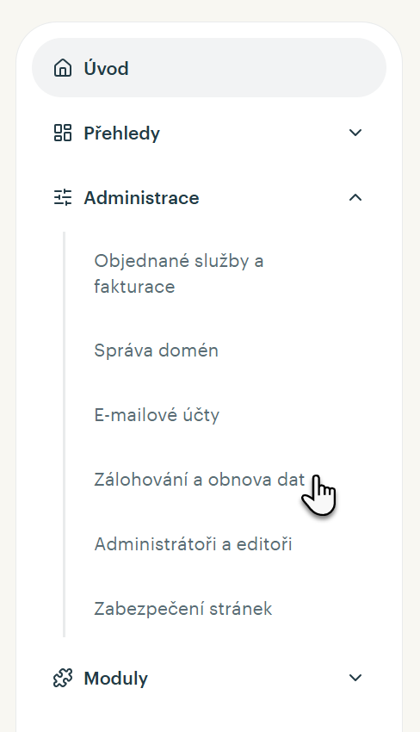Screen dimensions: 420x732
Task: Click the Přehledy dashboard grid icon
Action: 63,133
